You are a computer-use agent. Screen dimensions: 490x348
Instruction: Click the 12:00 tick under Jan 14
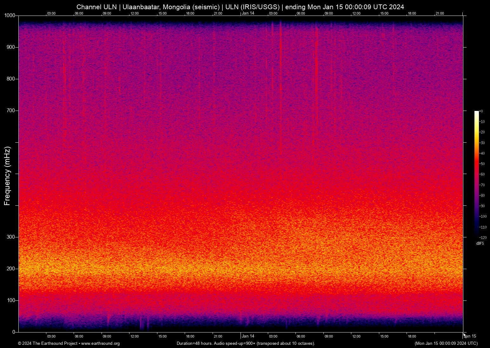coord(356,336)
